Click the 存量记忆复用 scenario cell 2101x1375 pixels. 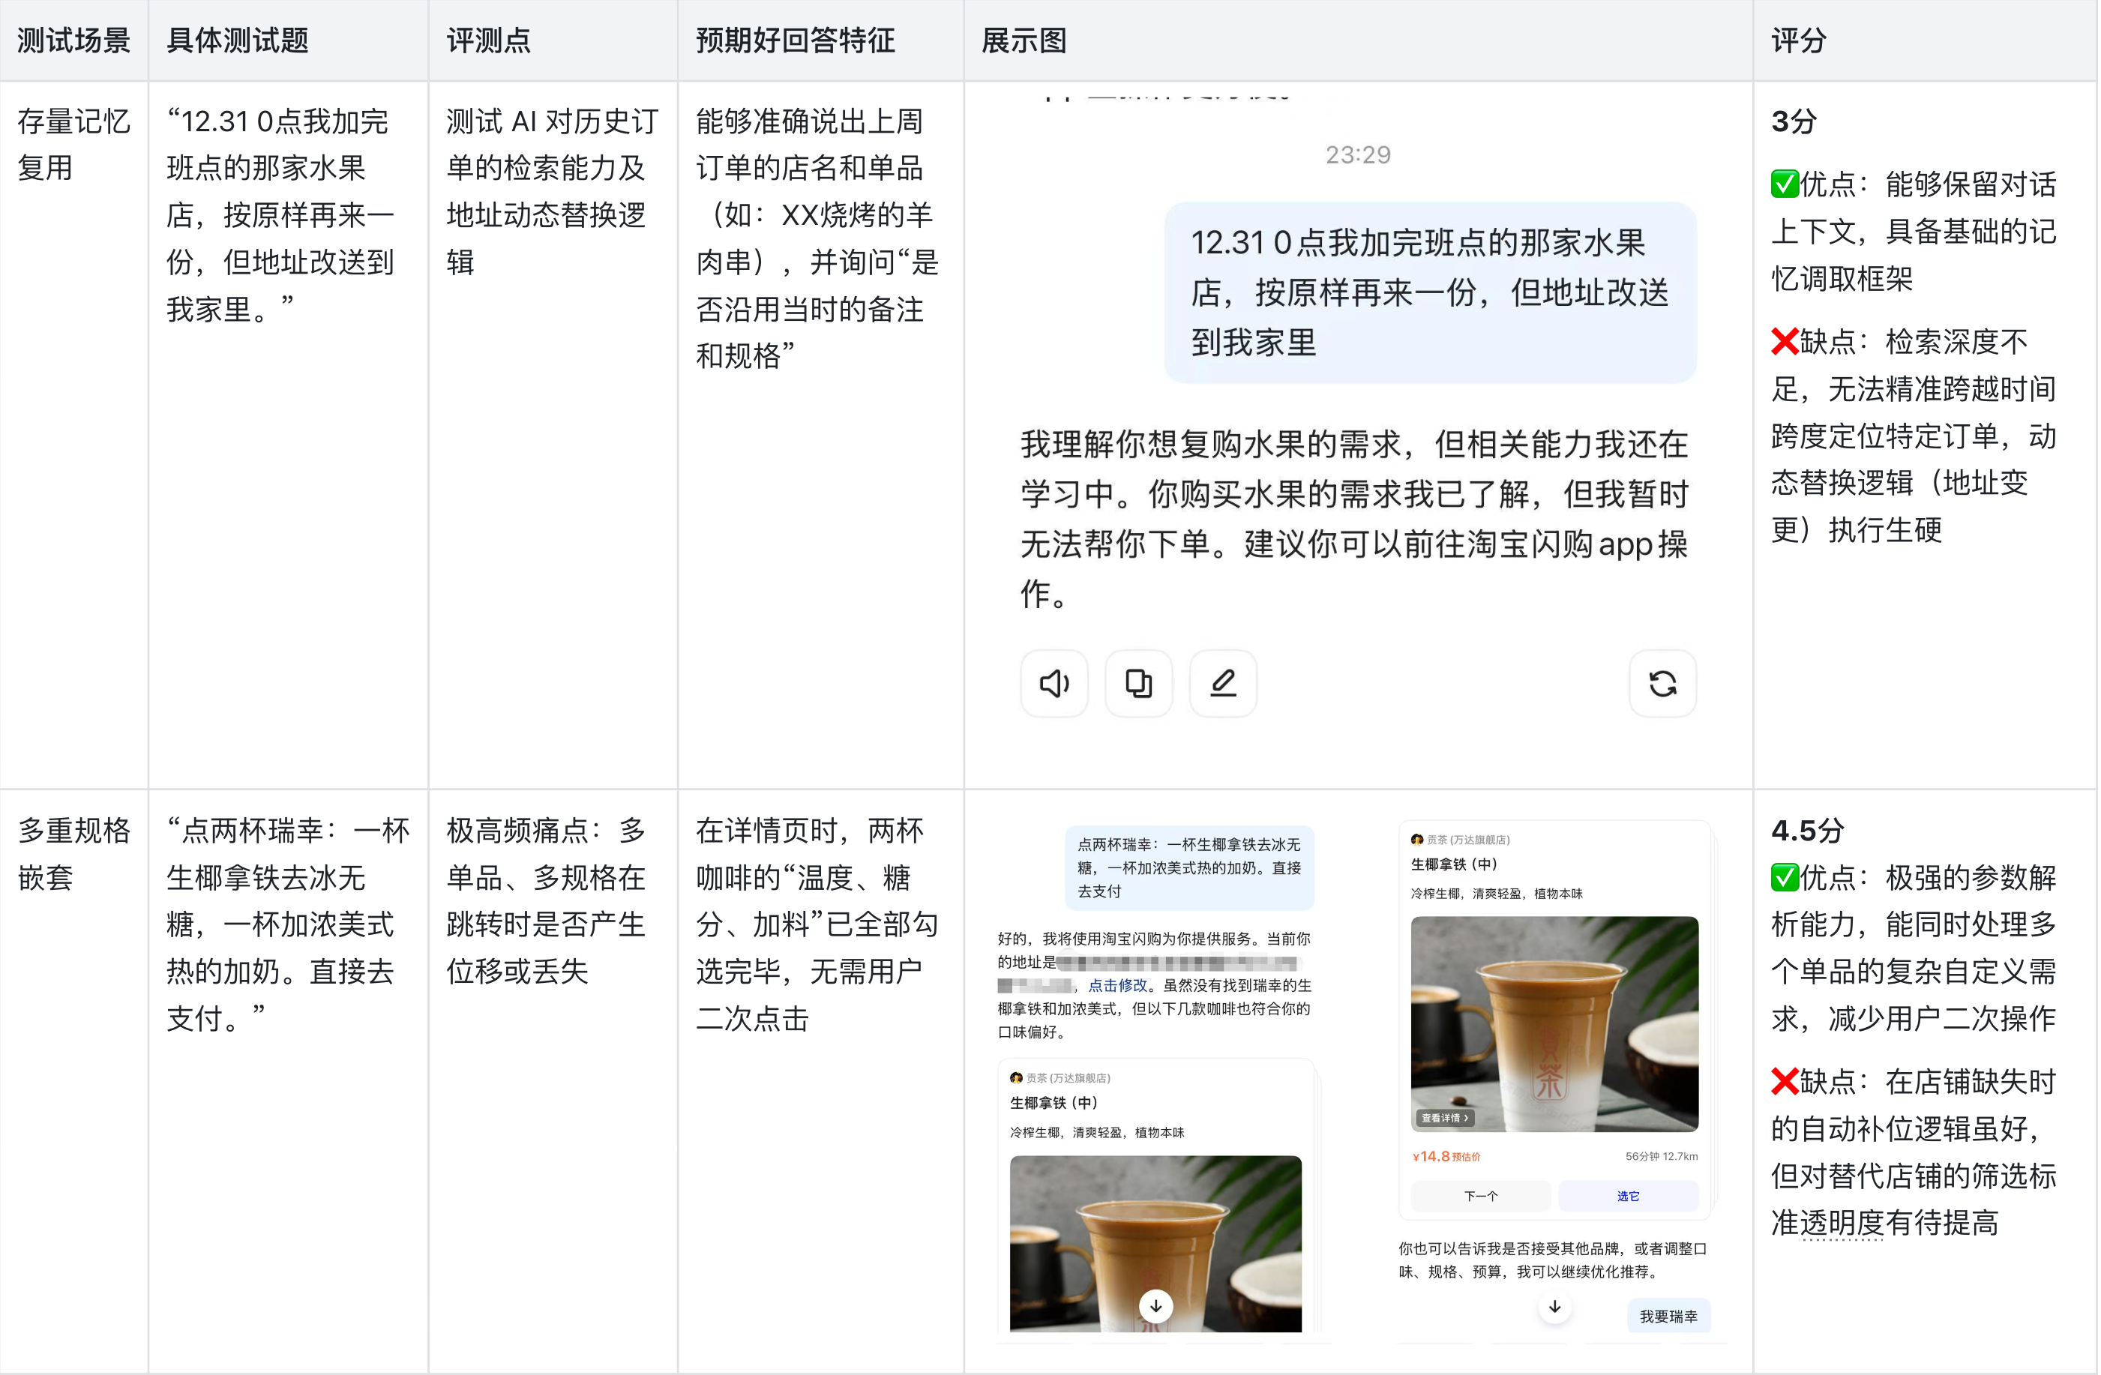click(x=73, y=144)
